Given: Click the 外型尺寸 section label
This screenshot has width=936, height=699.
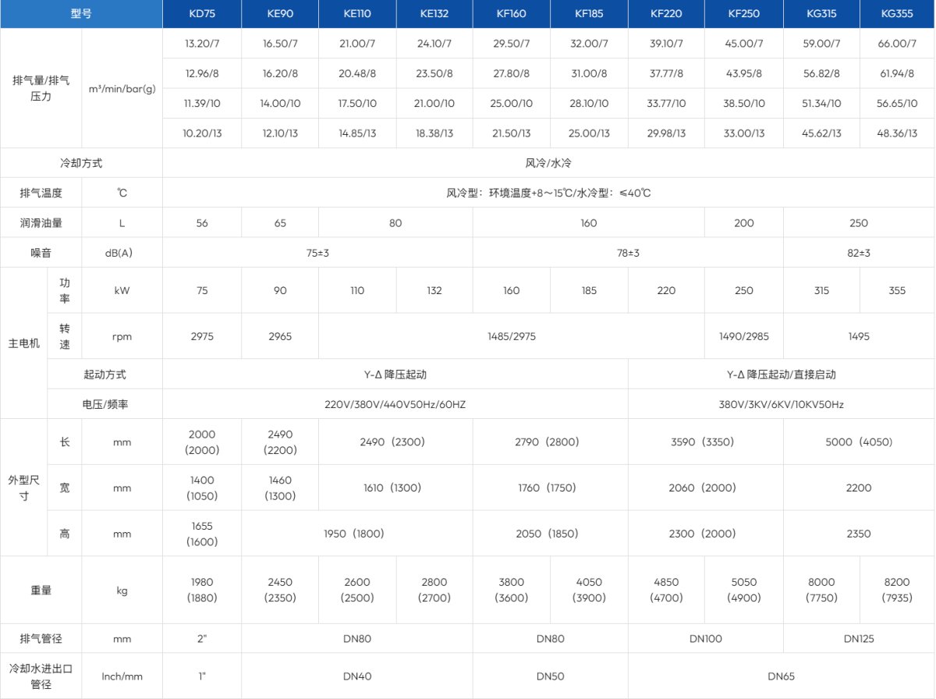Looking at the screenshot, I should [x=23, y=487].
